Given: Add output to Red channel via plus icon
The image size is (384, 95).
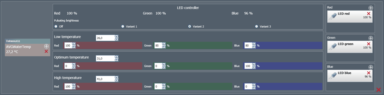Looking at the screenshot, I should click(x=371, y=8).
